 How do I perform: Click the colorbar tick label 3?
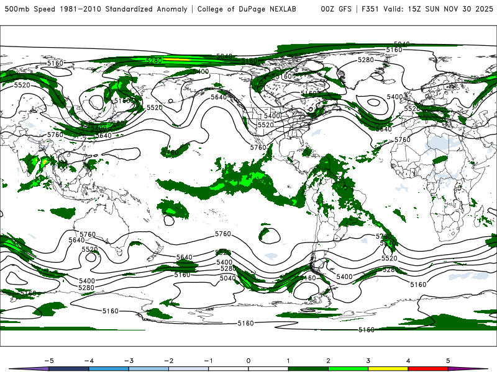tap(368, 361)
